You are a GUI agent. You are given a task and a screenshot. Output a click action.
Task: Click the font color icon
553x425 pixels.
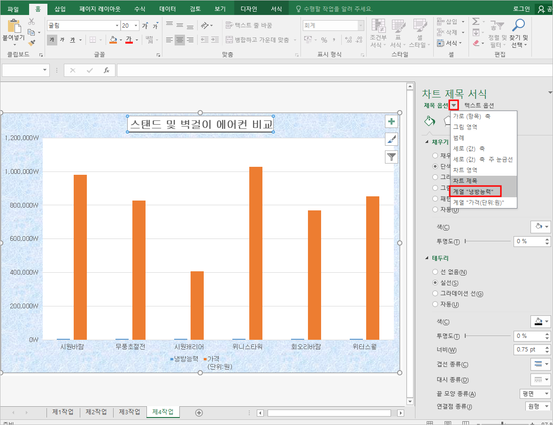129,40
